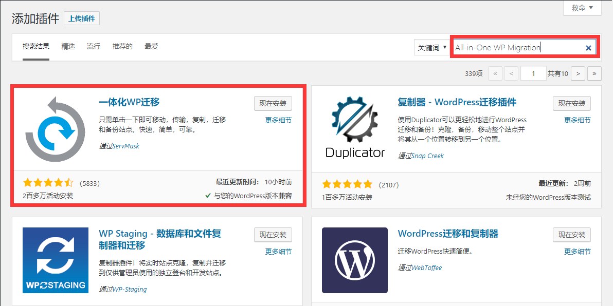The width and height of the screenshot is (613, 306).
Task: Install the WordPress迁移和复制器 plugin now
Action: 572,235
